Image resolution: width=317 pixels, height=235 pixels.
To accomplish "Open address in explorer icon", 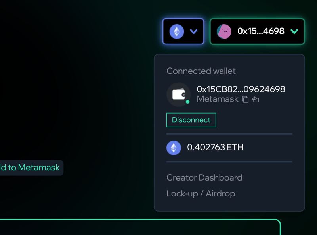I will pos(256,99).
